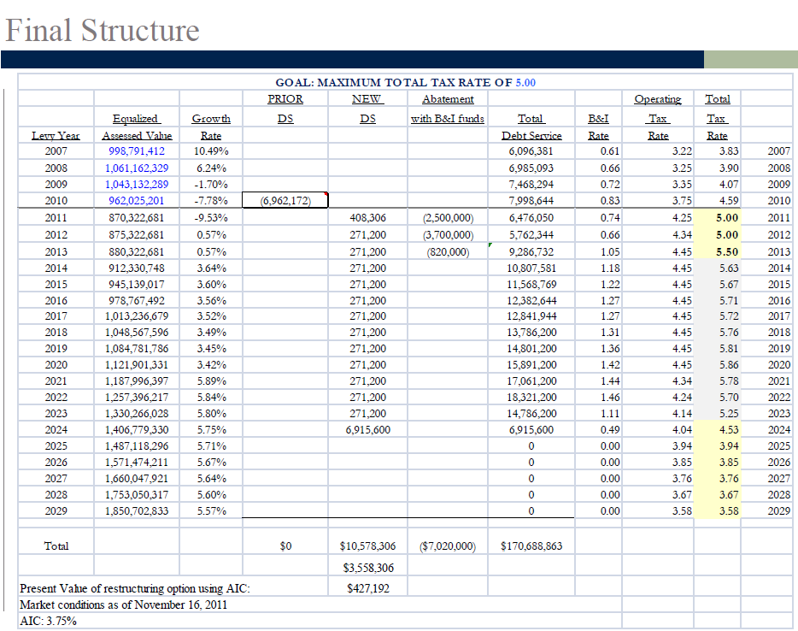Click the abatement value (2,500,000) for 2011
798x631 pixels.
click(x=448, y=218)
